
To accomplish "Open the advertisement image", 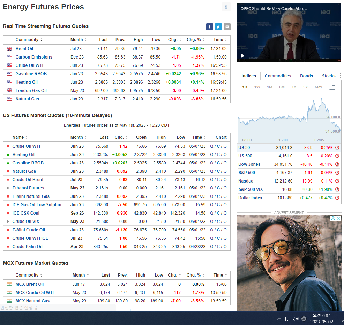I will tap(289, 263).
